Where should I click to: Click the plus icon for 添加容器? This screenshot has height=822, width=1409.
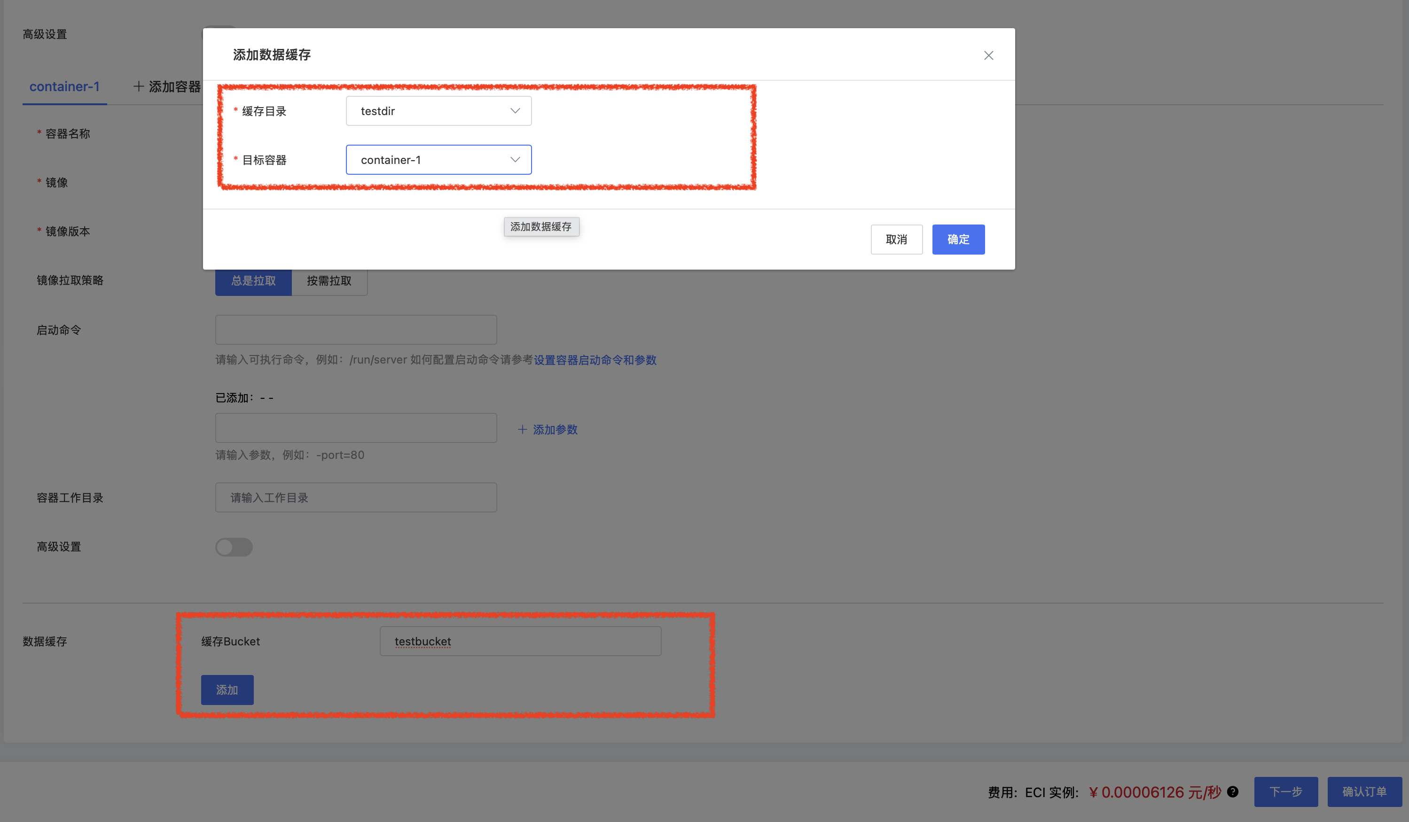[x=139, y=86]
